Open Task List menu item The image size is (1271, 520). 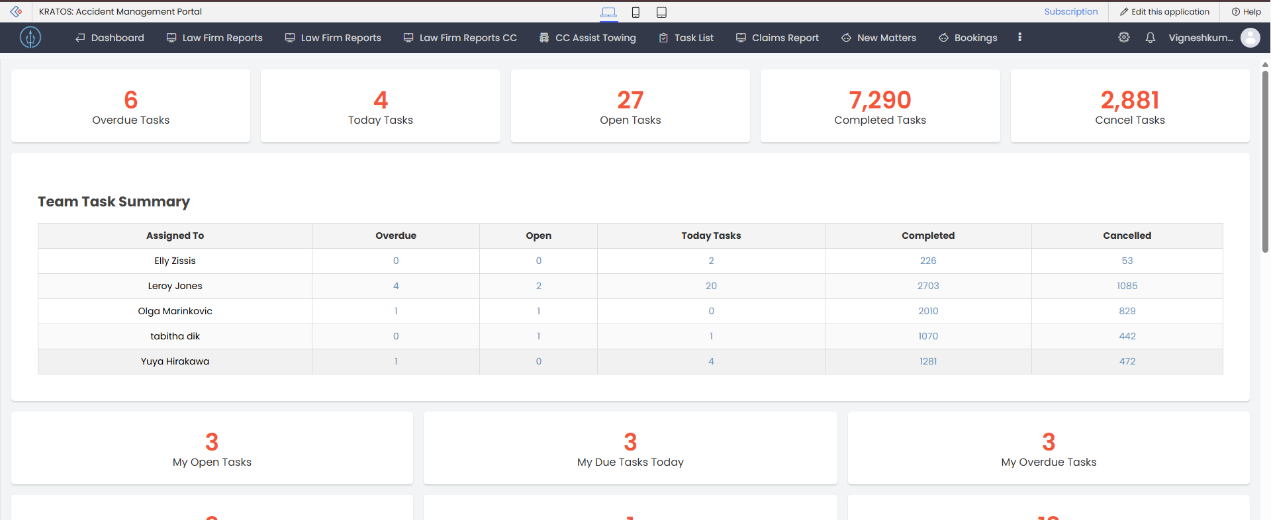pyautogui.click(x=686, y=38)
